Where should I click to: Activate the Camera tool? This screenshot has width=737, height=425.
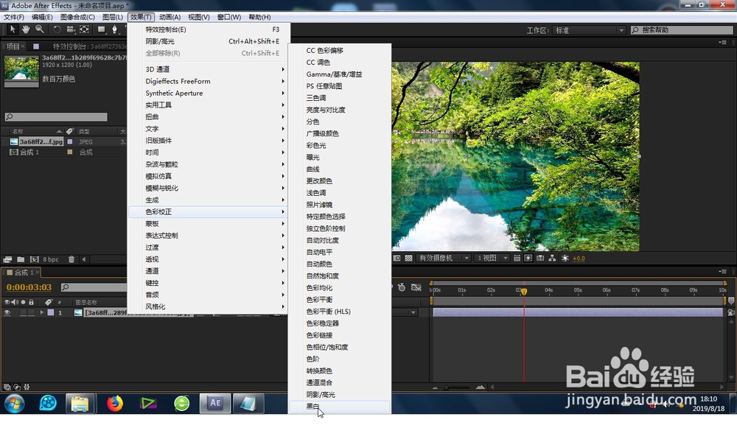(71, 29)
